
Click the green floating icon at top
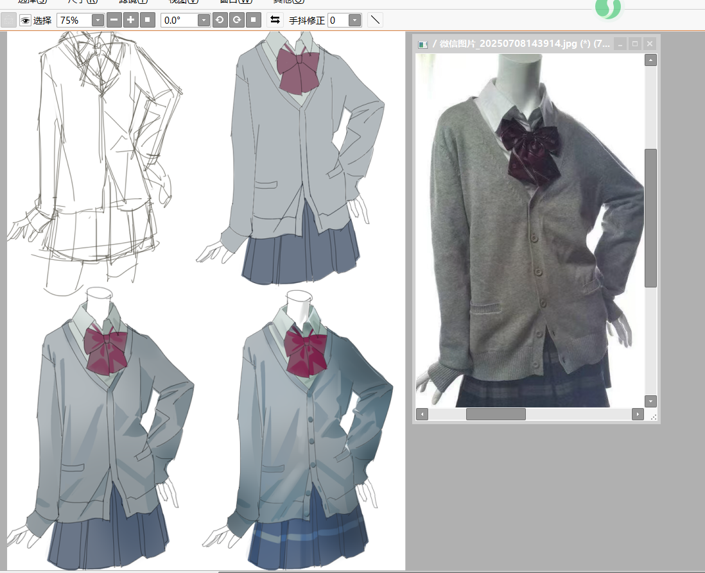[607, 8]
